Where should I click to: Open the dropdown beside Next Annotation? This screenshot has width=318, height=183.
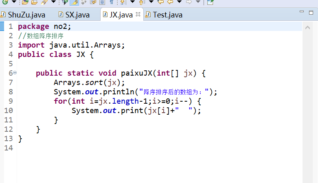[x=132, y=2]
